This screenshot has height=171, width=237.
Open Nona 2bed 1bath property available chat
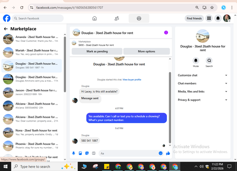[x=32, y=133]
